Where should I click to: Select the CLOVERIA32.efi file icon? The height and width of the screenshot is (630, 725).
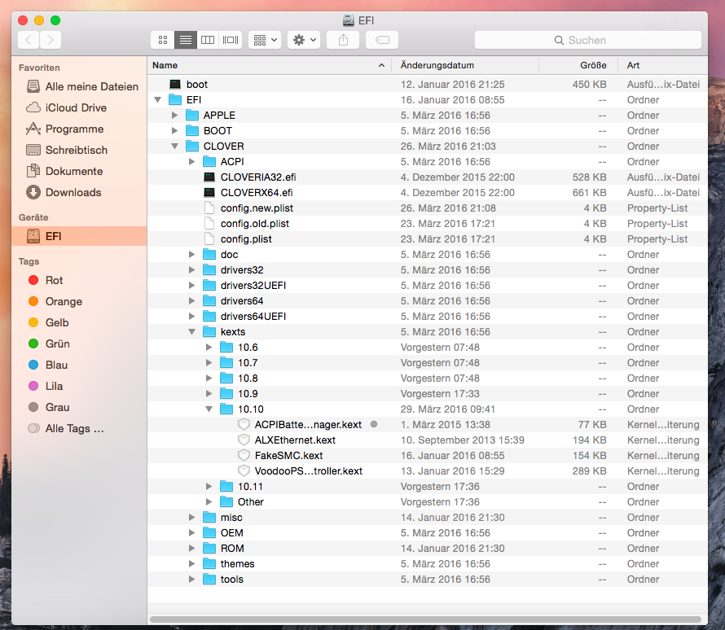pyautogui.click(x=209, y=177)
